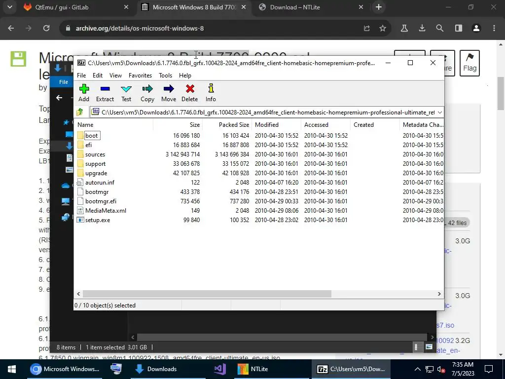Open notification center icon
505x379 pixels.
pos(489,369)
